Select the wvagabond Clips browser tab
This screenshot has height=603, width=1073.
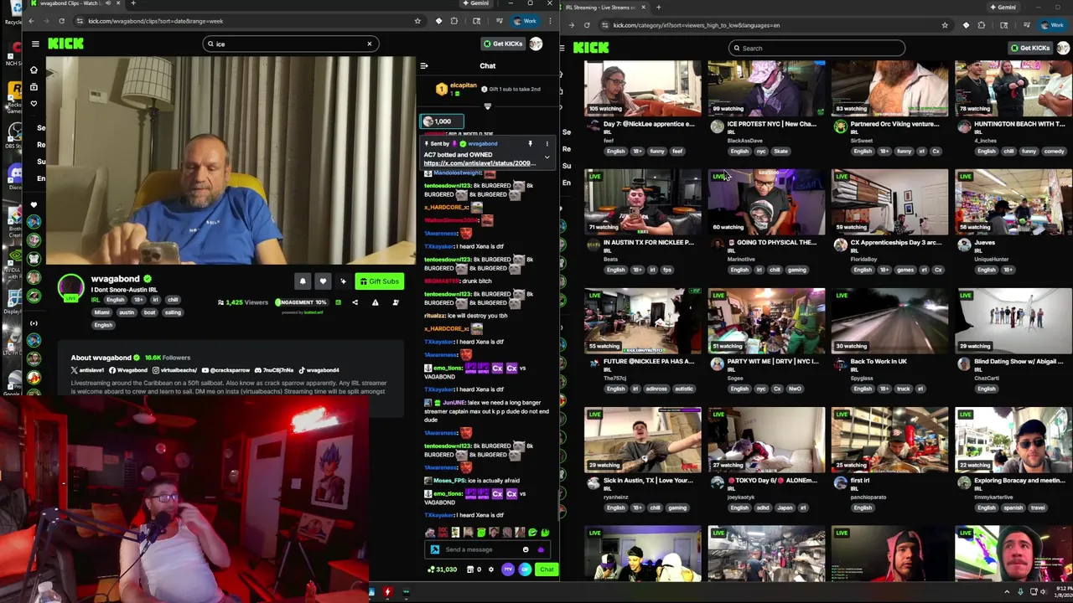74,4
